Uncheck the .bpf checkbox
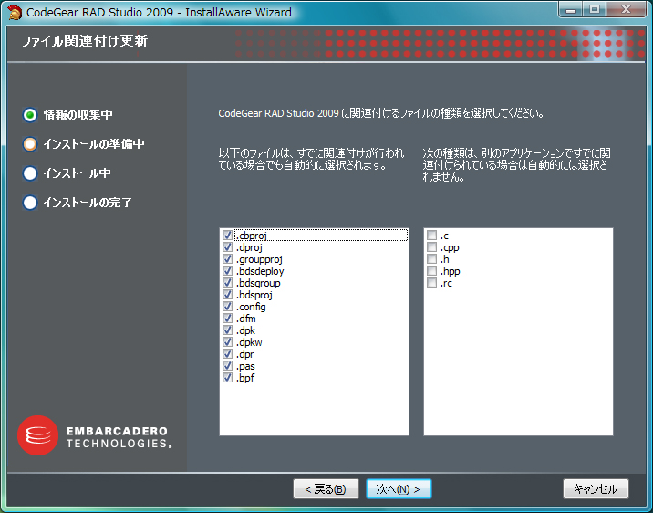Viewport: 653px width, 513px height. point(227,378)
